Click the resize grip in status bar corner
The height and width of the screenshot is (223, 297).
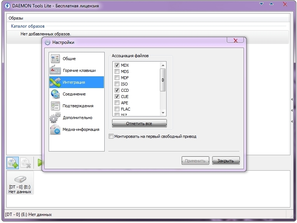pos(291,216)
